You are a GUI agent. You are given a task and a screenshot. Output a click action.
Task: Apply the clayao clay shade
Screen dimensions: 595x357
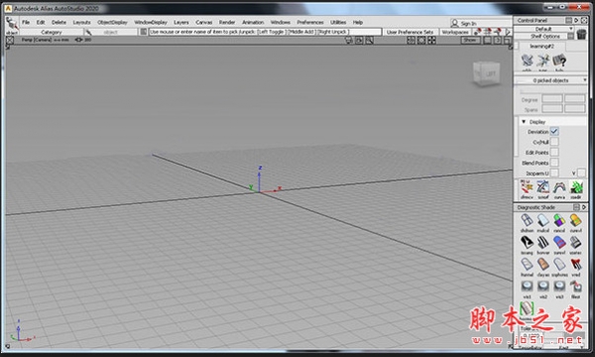pos(543,265)
